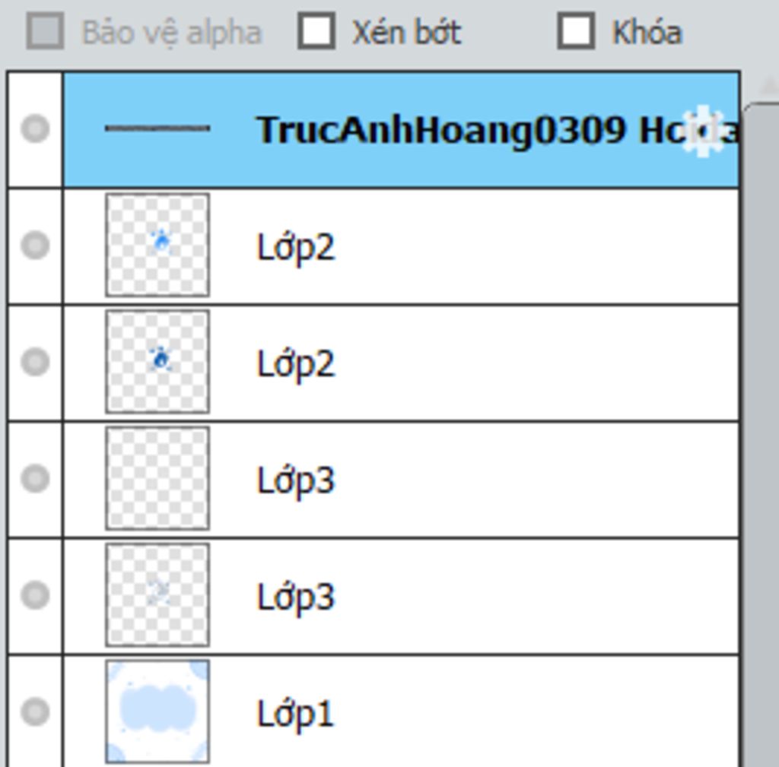Enable the Xén bớt checkbox
This screenshot has width=779, height=767.
tap(316, 30)
